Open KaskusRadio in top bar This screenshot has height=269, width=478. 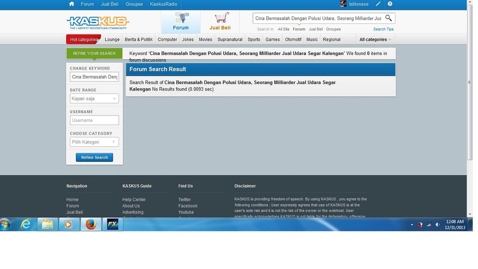tap(164, 4)
